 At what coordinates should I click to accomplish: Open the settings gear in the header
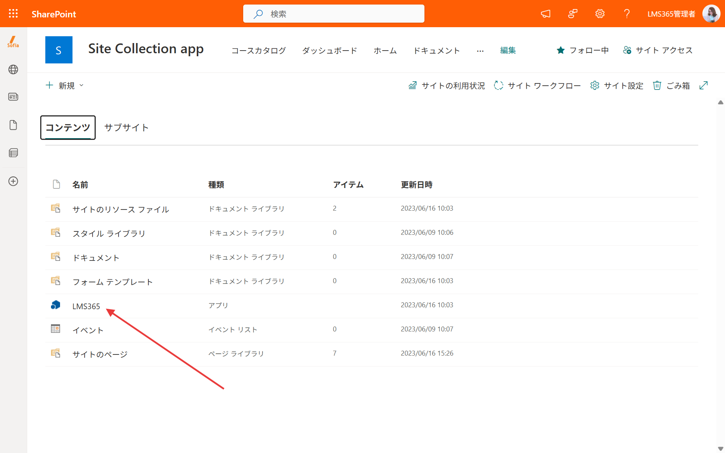(600, 14)
